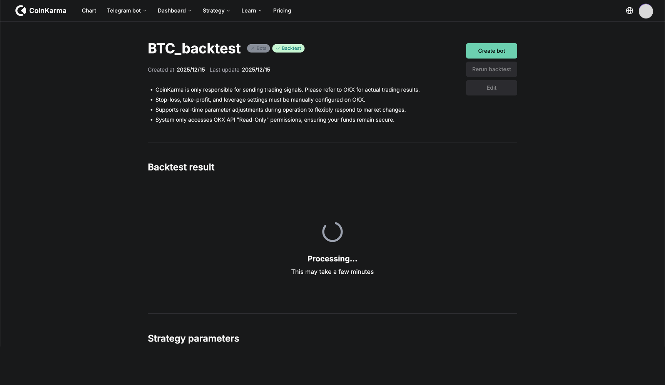
Task: Click the CoinKarma logo icon
Action: (x=21, y=11)
